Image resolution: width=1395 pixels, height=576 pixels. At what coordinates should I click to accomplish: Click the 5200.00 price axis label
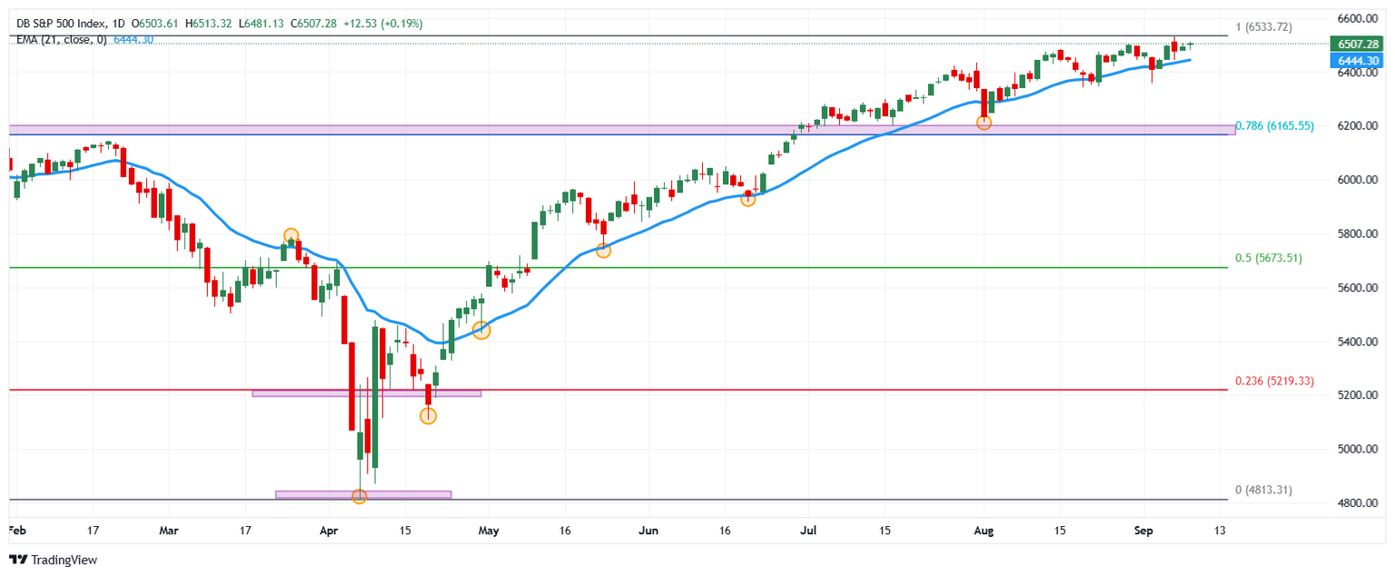point(1357,395)
